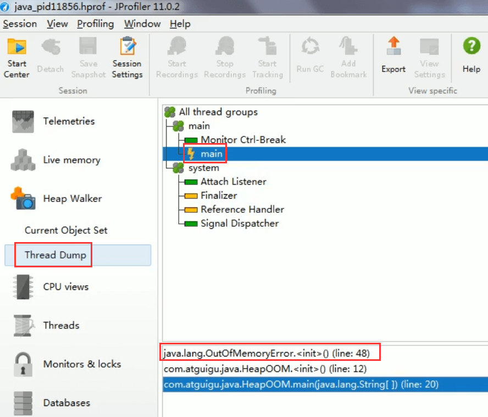Open the Threads spool icon

click(x=24, y=326)
